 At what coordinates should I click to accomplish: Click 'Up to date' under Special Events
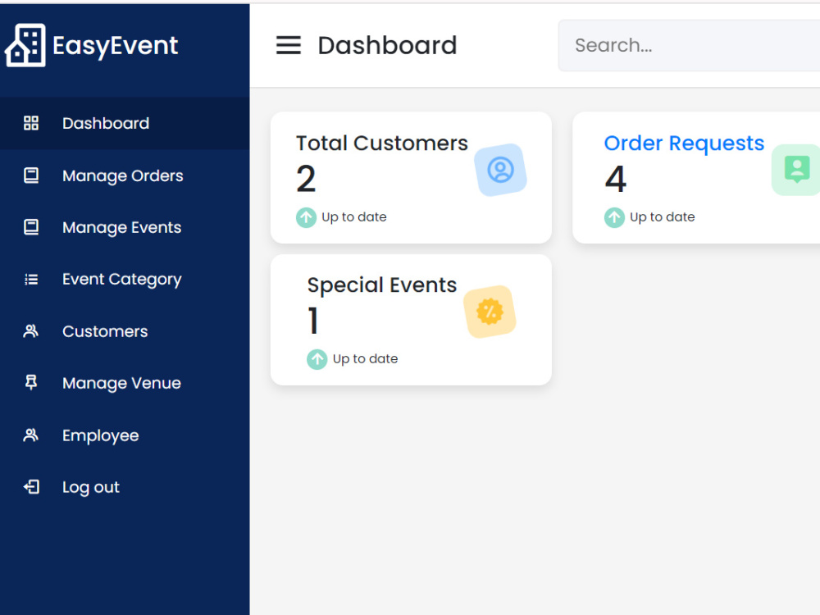[x=365, y=359]
